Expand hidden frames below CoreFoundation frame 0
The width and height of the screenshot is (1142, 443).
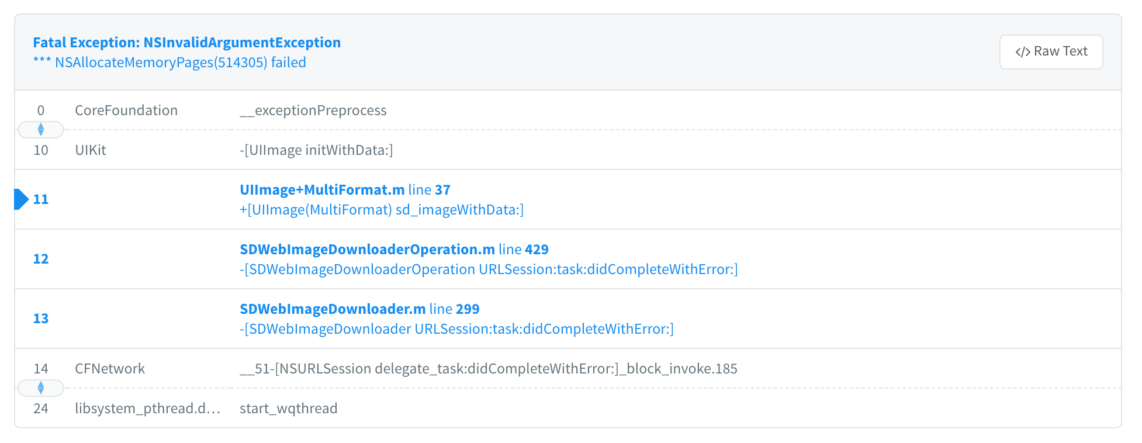[x=41, y=130]
